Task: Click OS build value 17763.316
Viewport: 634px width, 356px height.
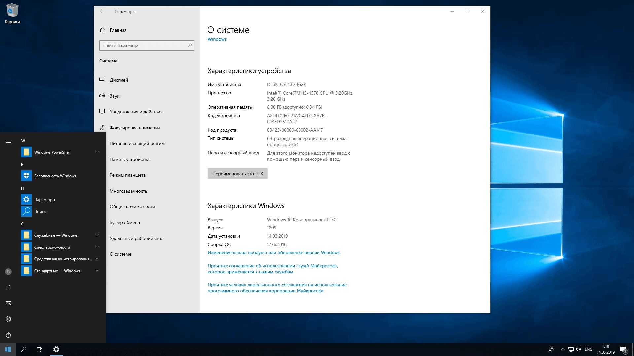Action: coord(277,244)
